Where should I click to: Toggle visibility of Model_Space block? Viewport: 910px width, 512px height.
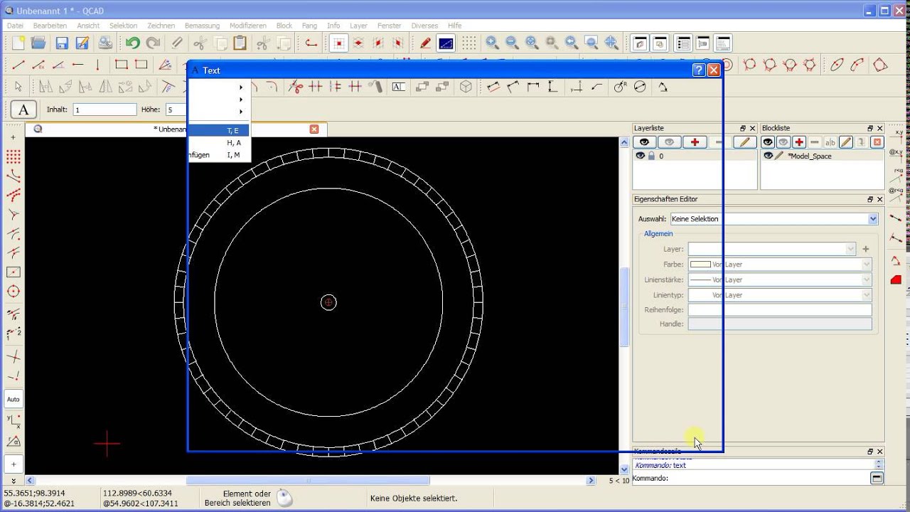[768, 156]
